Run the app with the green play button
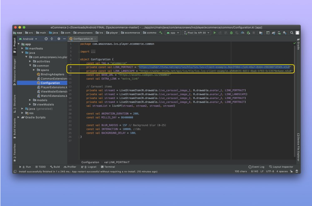 pyautogui.click(x=215, y=33)
